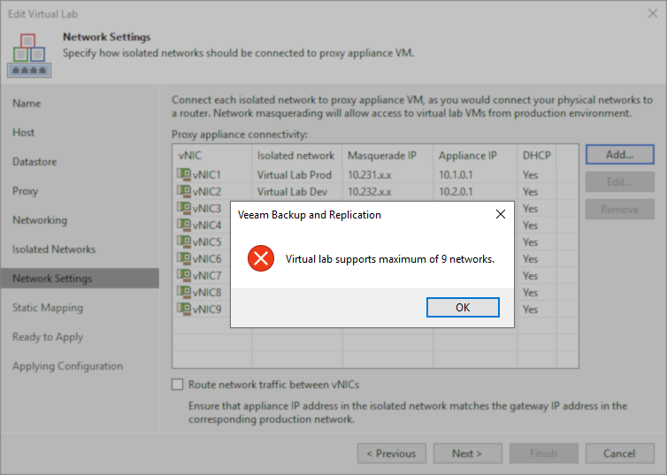The image size is (667, 475).
Task: Click the Finish button
Action: (x=544, y=453)
